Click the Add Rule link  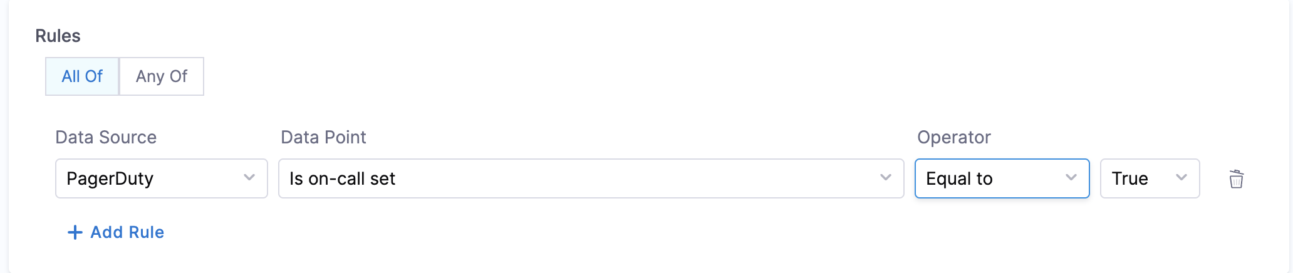pos(127,232)
